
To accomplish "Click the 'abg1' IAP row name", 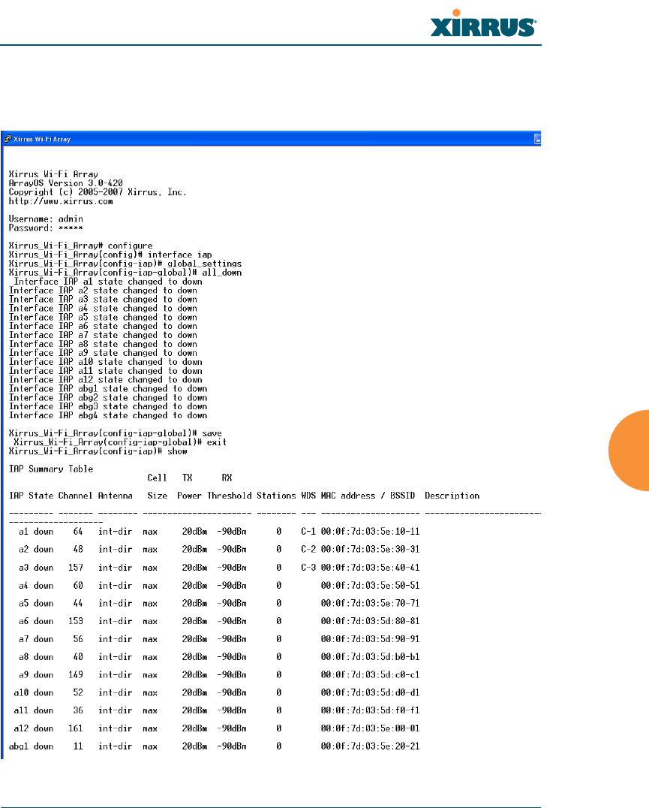I will tap(19, 746).
